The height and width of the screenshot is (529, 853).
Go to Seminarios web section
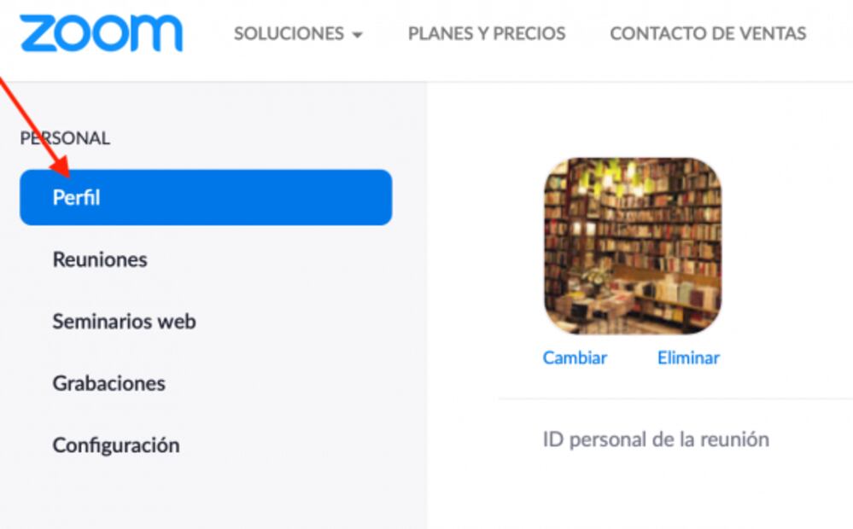click(x=124, y=322)
